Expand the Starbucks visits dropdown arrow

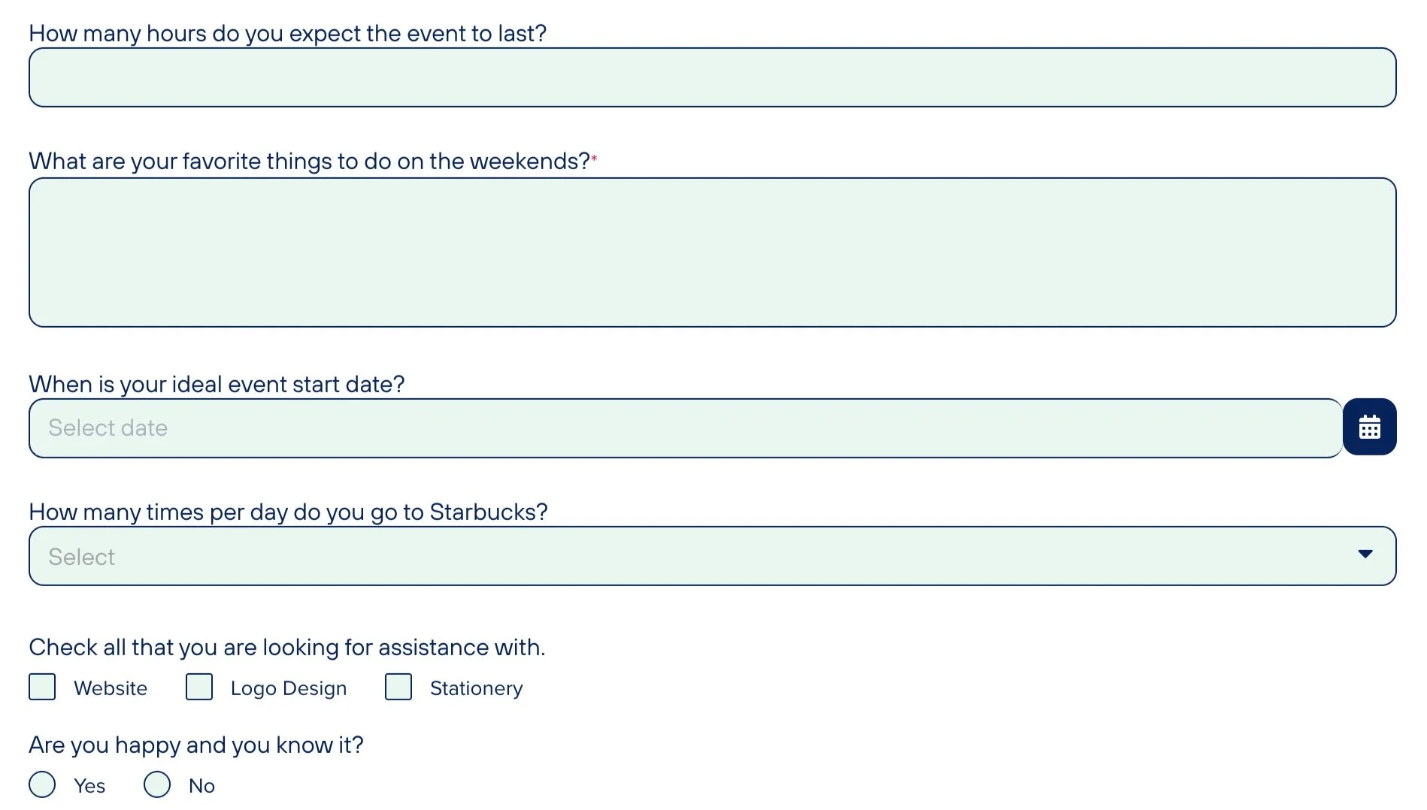coord(1365,554)
